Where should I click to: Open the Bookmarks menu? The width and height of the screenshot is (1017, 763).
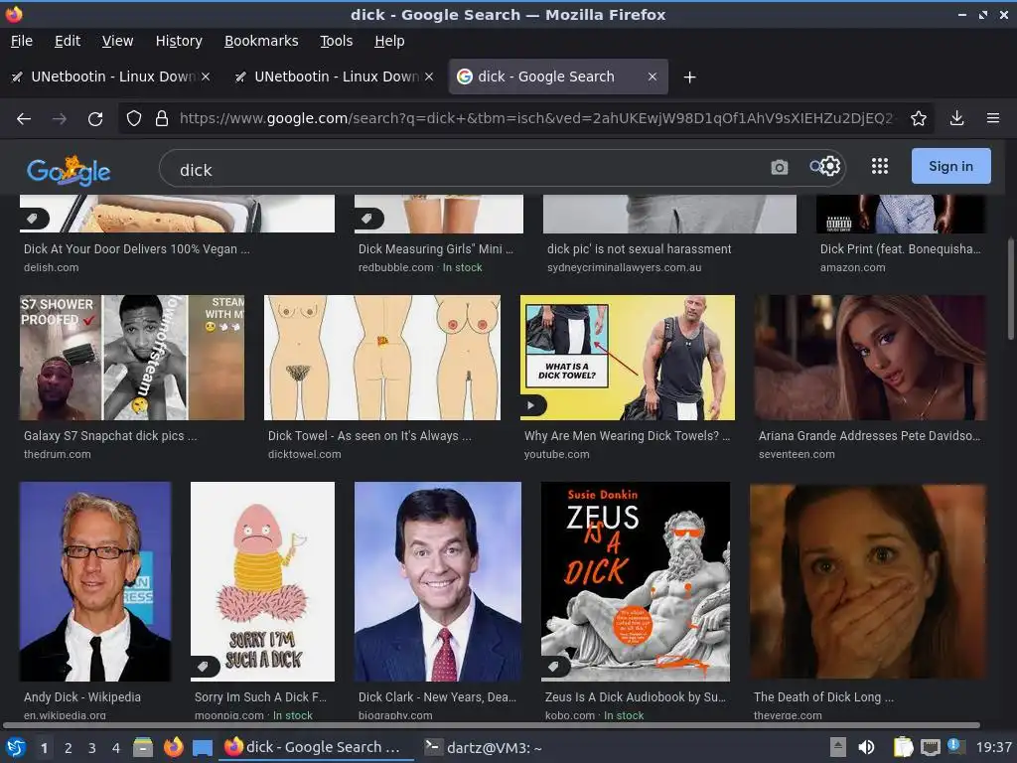click(261, 41)
